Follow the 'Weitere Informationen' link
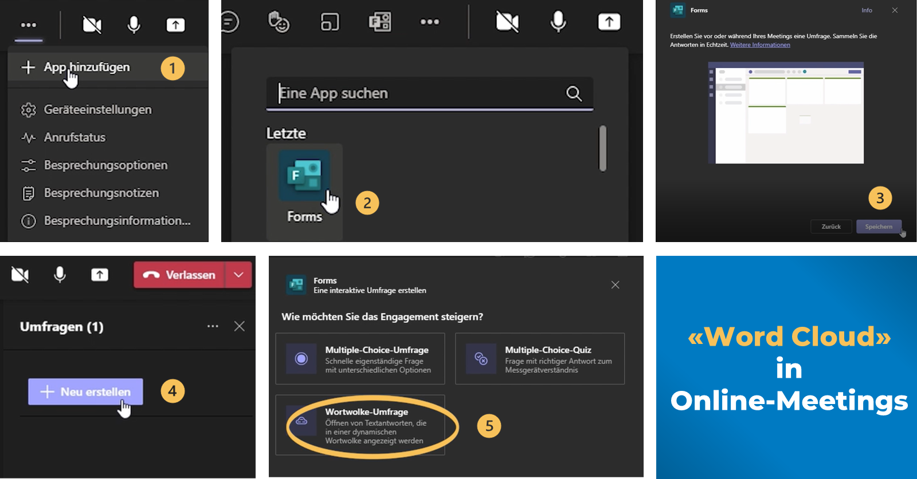The width and height of the screenshot is (917, 479). (x=760, y=45)
